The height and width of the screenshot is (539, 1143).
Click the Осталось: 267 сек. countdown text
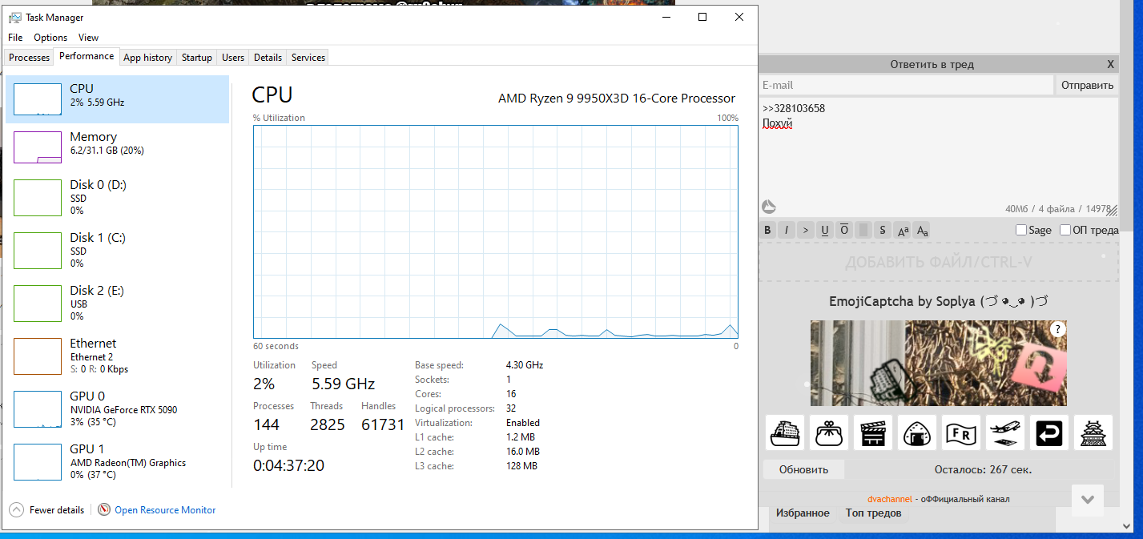983,469
